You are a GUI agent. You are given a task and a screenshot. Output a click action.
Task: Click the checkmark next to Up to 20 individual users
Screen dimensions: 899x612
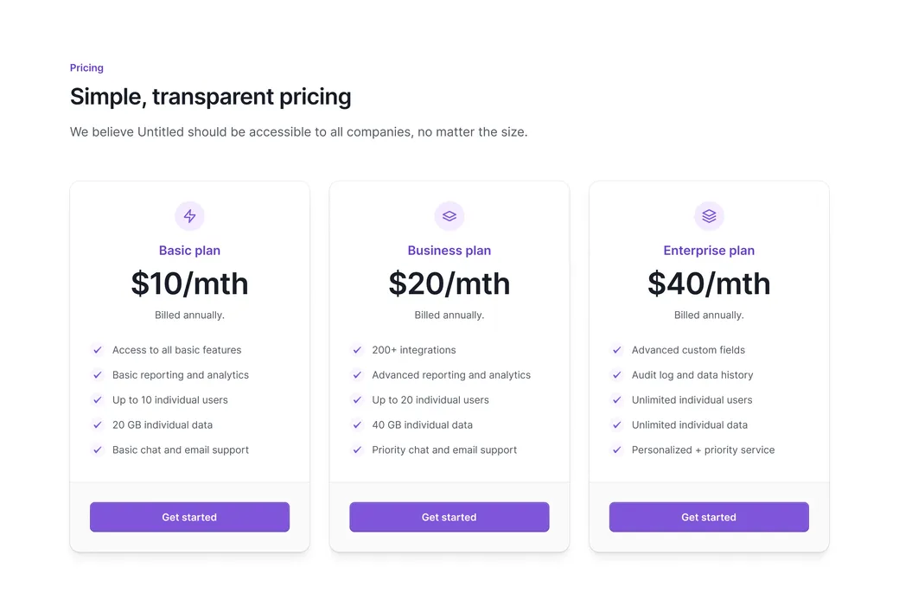pos(357,400)
